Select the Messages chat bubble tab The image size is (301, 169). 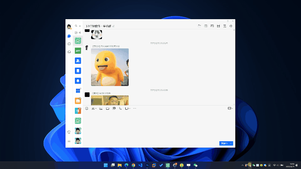[69, 36]
